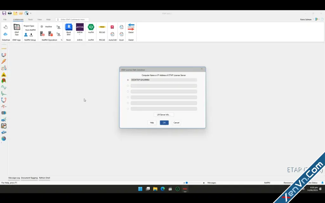Select the Arc Flash yellow triangle mode
325x203 pixels.
(4, 75)
